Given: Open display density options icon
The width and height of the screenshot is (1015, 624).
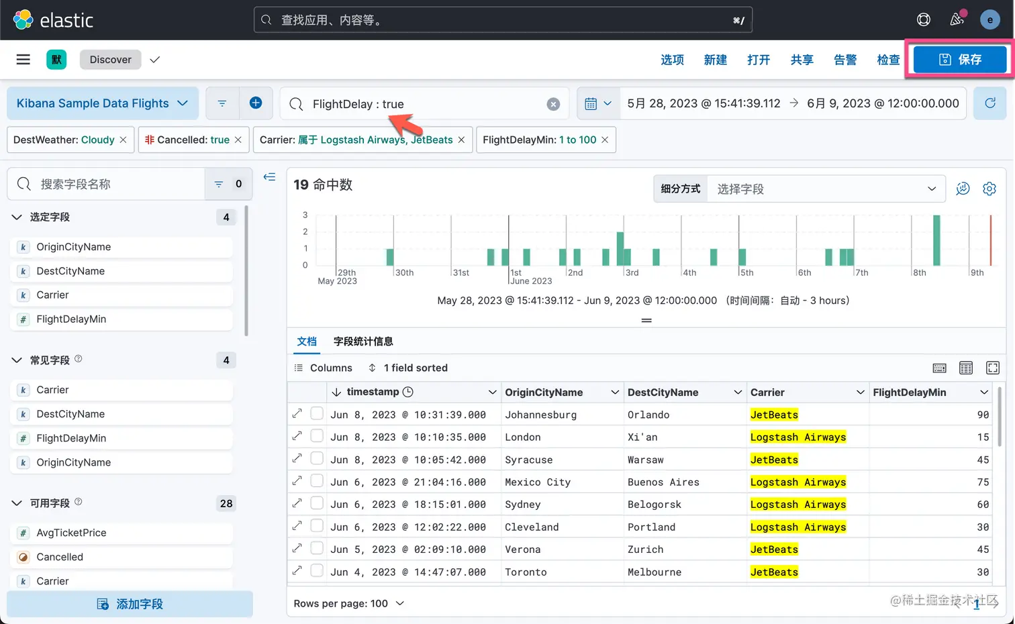Looking at the screenshot, I should (966, 368).
